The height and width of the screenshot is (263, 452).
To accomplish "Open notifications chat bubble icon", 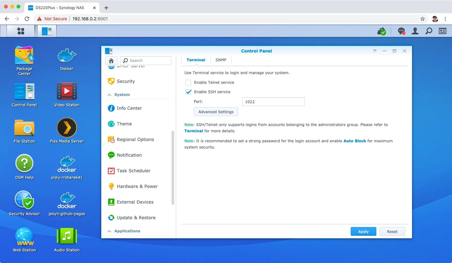I will 401,31.
